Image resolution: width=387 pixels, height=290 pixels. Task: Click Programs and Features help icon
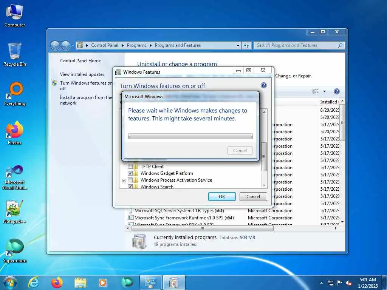click(336, 91)
